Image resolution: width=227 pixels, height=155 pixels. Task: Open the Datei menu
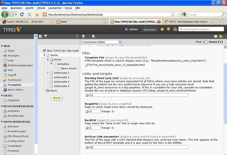click(x=4, y=8)
